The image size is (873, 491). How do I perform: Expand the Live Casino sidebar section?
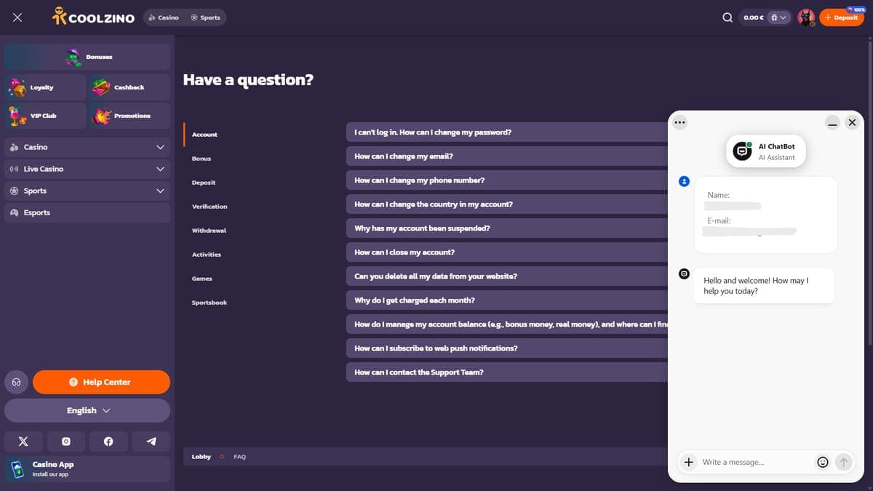click(x=87, y=169)
